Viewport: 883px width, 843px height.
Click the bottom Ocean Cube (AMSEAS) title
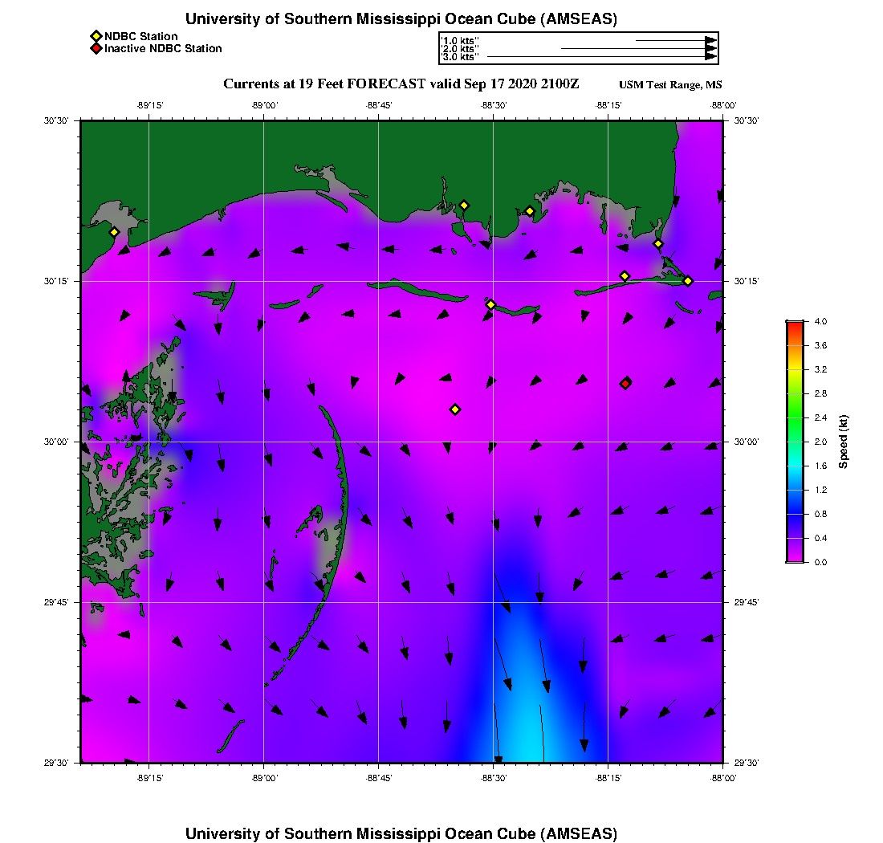(401, 833)
